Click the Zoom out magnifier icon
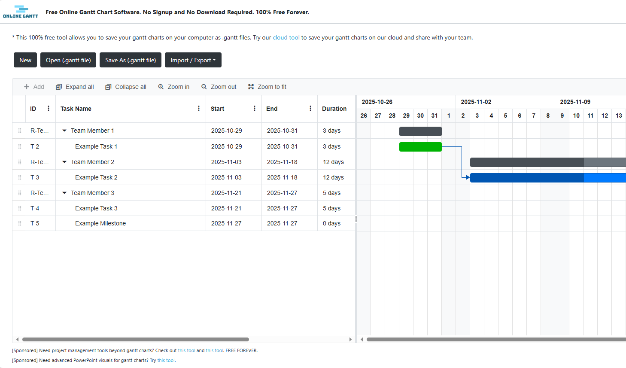 click(x=204, y=86)
